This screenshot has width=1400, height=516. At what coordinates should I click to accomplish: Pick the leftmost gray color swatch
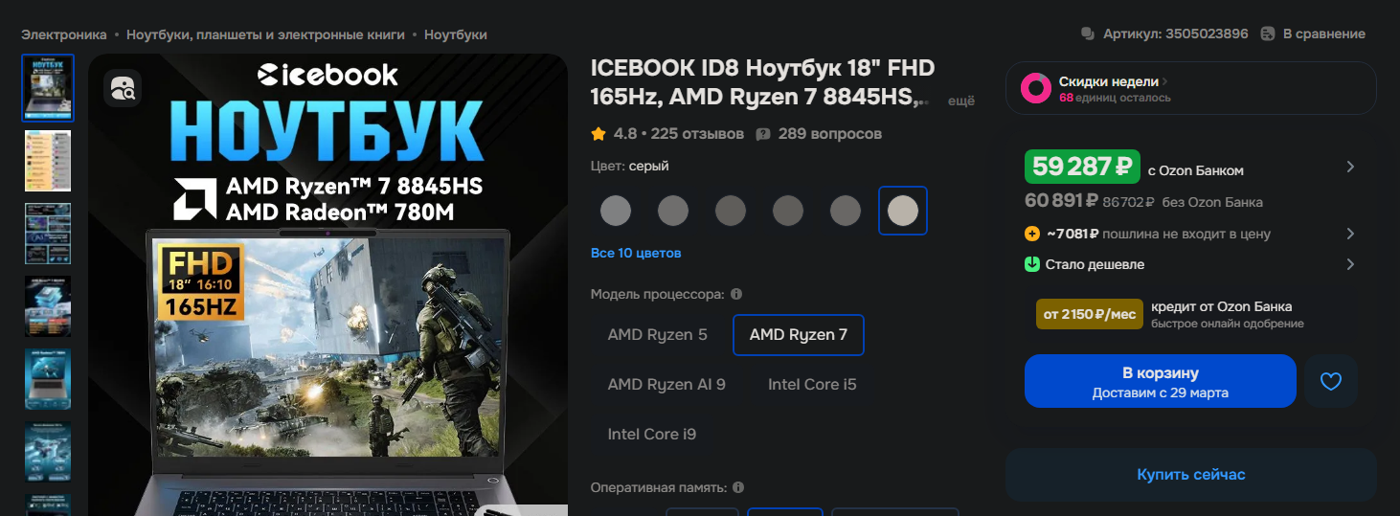(616, 211)
